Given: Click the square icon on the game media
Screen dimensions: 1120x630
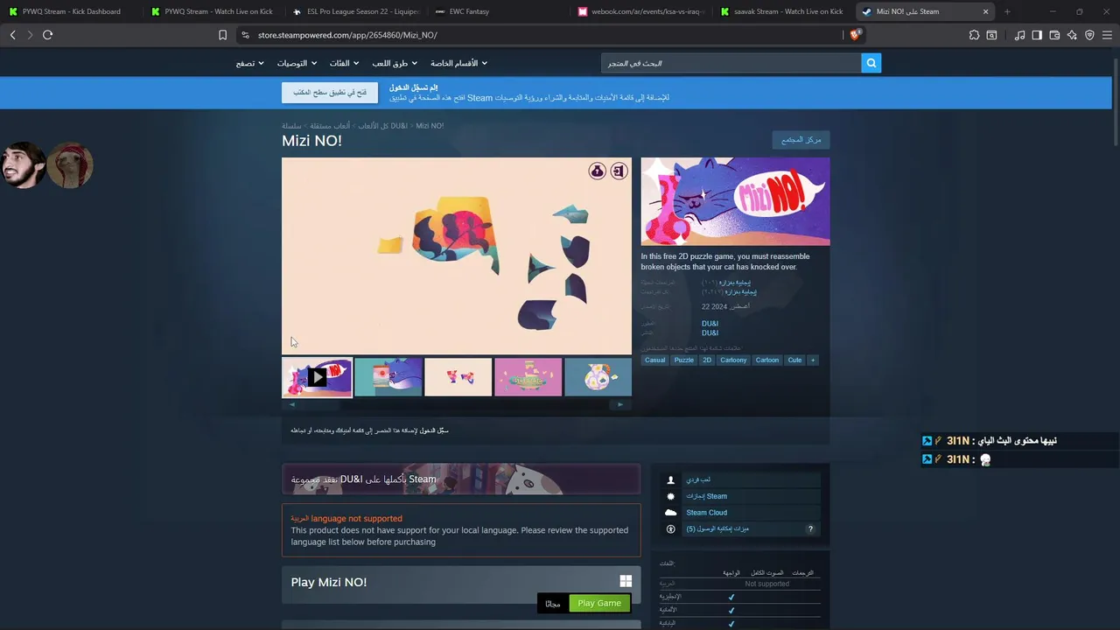Looking at the screenshot, I should click(x=619, y=171).
